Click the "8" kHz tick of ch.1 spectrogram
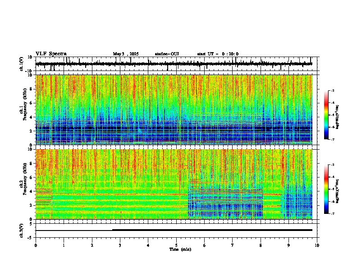The image size is (357, 275). click(x=31, y=89)
